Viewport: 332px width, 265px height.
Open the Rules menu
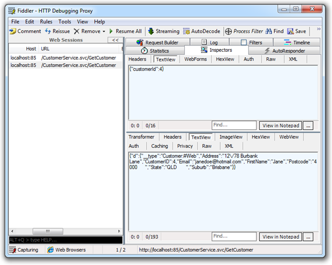click(x=46, y=21)
